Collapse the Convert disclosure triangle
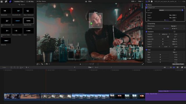This screenshot has width=186, height=104. click(x=146, y=13)
